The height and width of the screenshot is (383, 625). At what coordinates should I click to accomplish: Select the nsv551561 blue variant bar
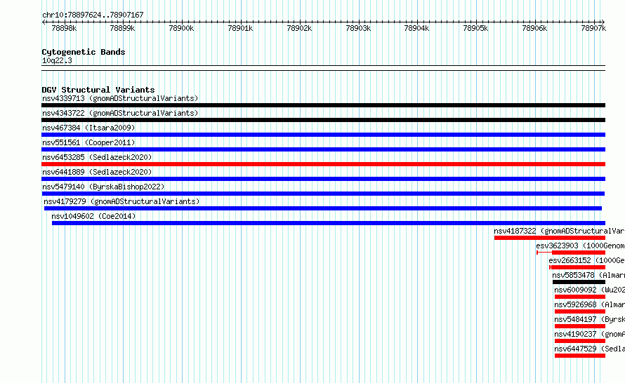click(x=323, y=149)
